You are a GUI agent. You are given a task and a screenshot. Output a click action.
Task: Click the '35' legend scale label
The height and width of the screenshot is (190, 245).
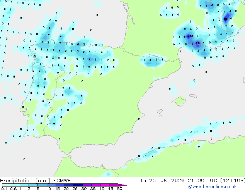[x=93, y=188]
